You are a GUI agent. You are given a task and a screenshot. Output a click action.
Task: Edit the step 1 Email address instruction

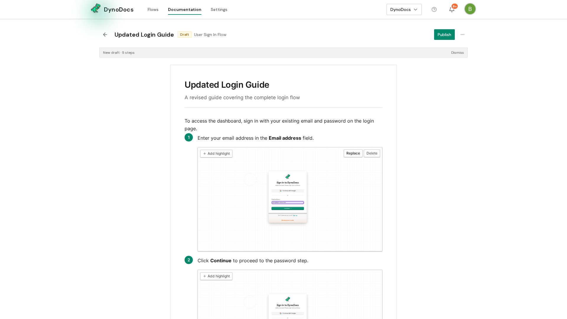click(x=256, y=138)
